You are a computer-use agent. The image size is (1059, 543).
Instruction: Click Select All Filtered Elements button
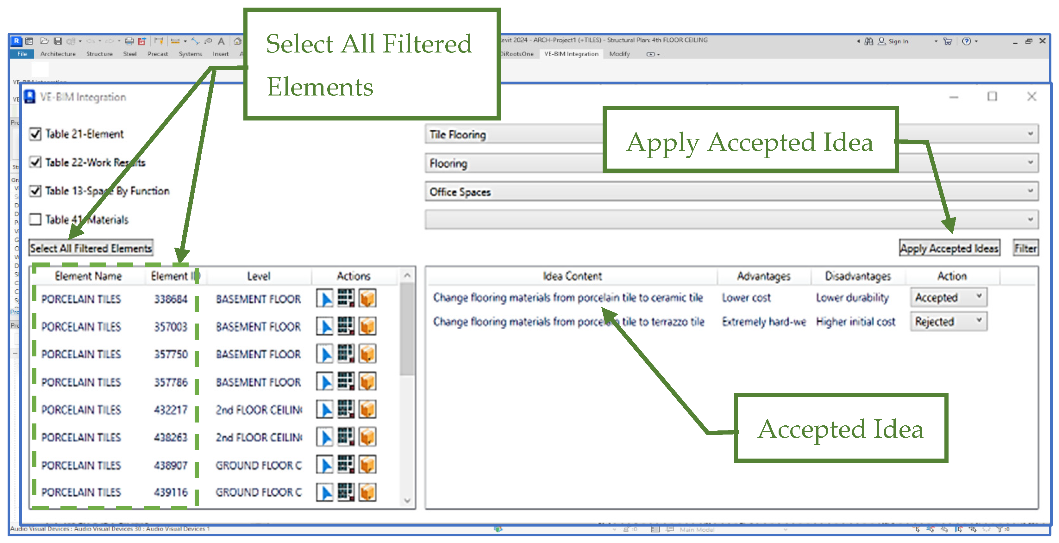(91, 248)
